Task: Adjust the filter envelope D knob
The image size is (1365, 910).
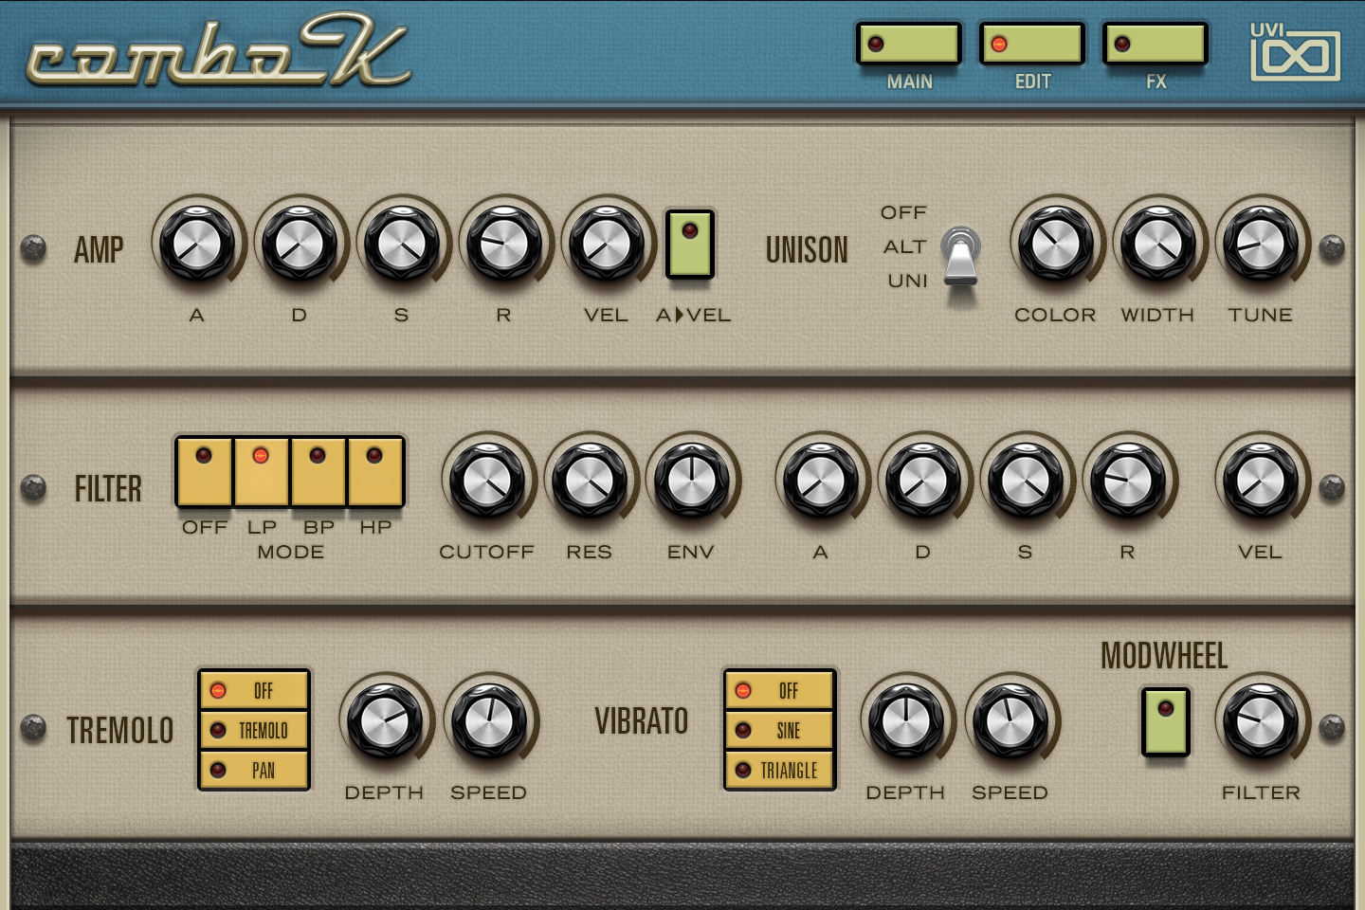Action: (923, 482)
